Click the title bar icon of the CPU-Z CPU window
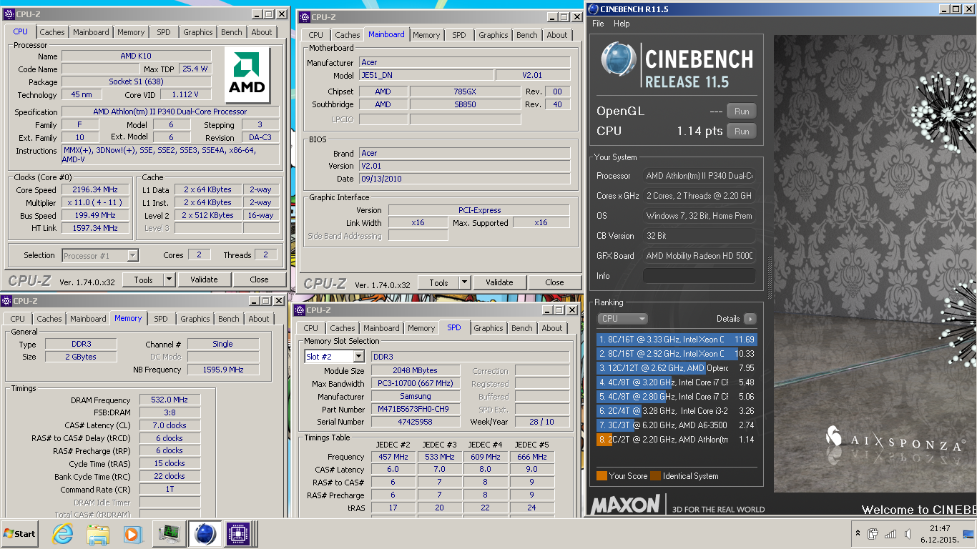The height and width of the screenshot is (549, 977). pos(9,14)
